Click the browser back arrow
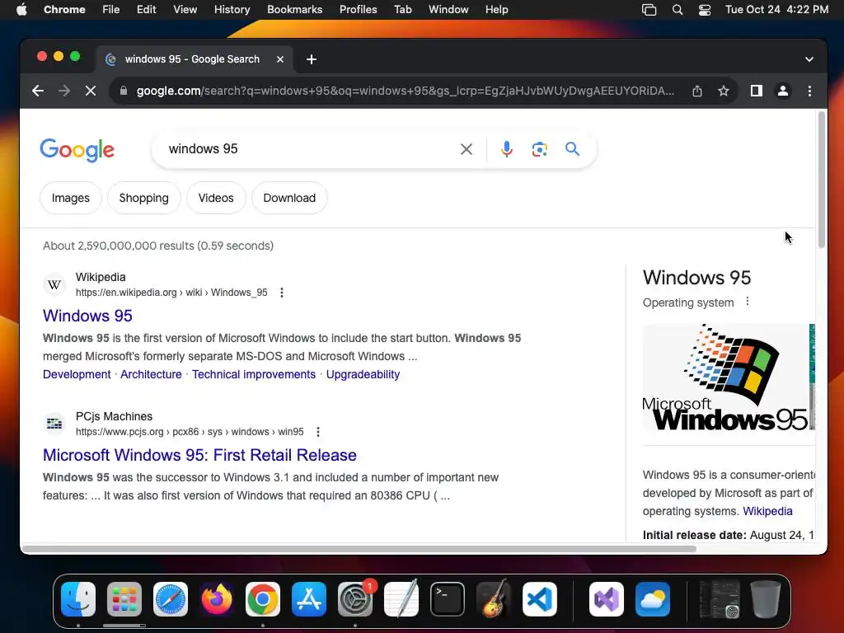 (x=38, y=91)
